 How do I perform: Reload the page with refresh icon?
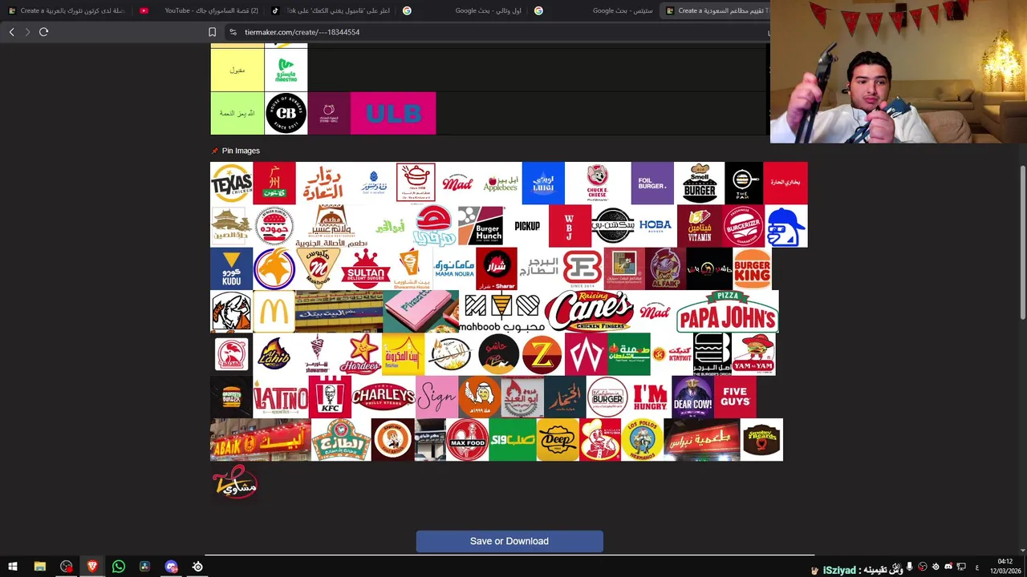[x=44, y=32]
